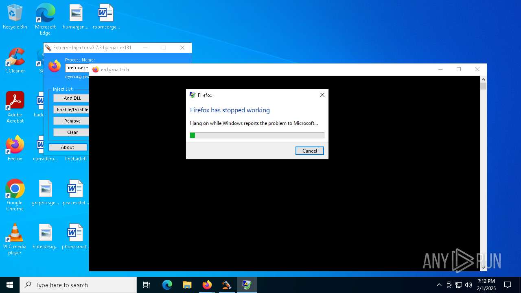This screenshot has height=293, width=521.
Task: Open About in Extreme Injector
Action: pos(68,147)
